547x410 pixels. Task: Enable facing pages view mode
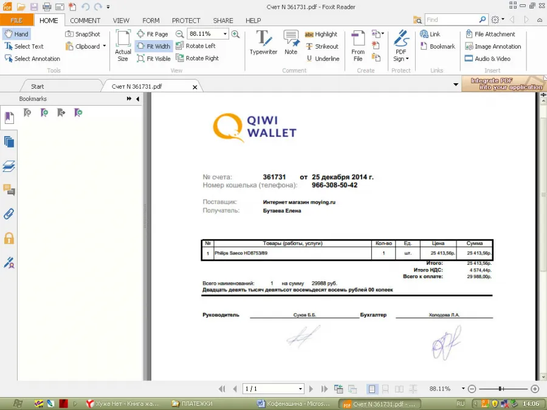(399, 388)
